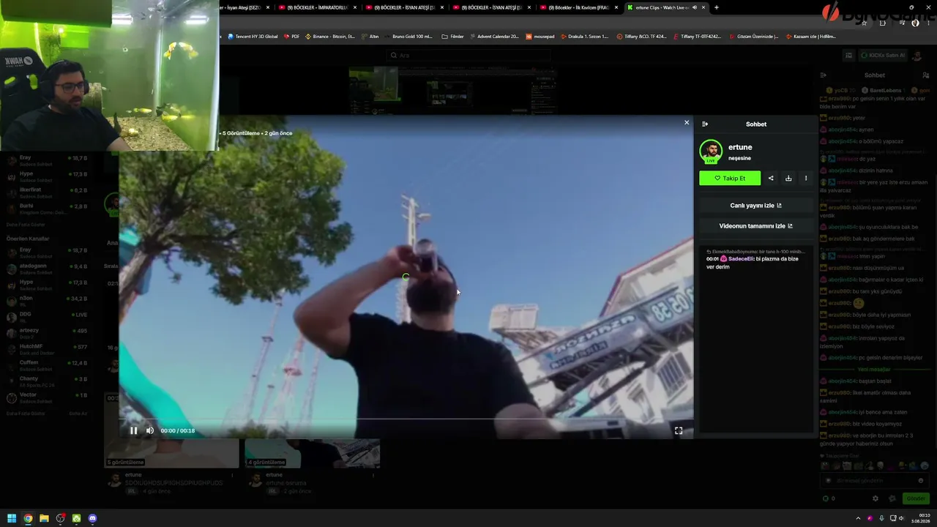
Task: Download the clip
Action: pos(788,178)
